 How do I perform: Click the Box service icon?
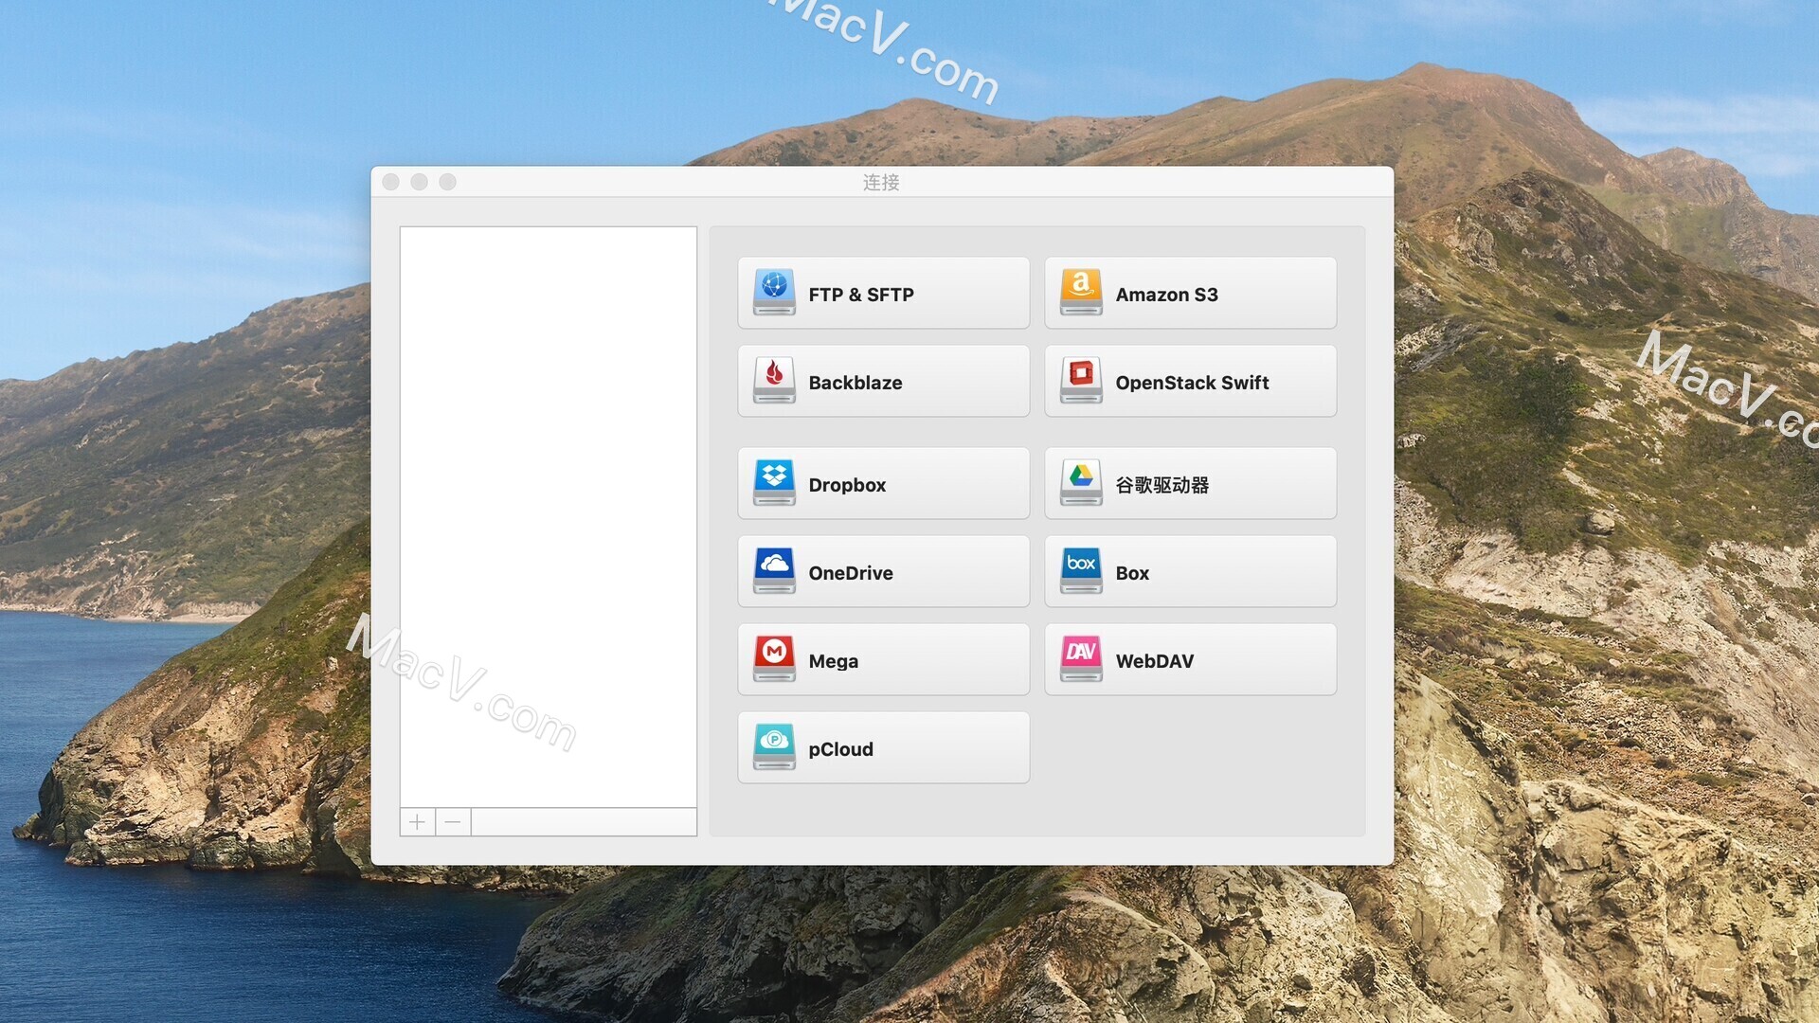tap(1079, 570)
